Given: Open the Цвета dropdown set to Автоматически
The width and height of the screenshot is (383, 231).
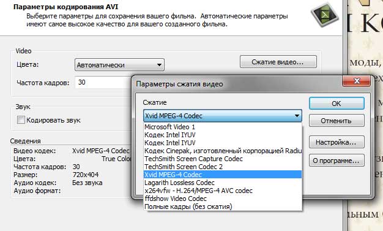Looking at the screenshot, I should coord(119,65).
